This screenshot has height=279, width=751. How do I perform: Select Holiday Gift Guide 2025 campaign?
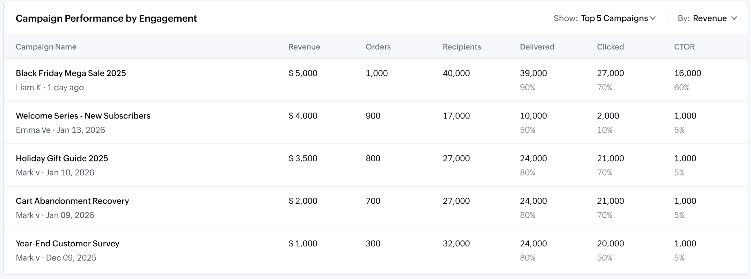62,158
